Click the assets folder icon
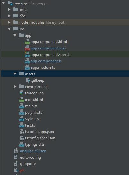The width and height of the screenshot is (129, 175). tap(21, 74)
